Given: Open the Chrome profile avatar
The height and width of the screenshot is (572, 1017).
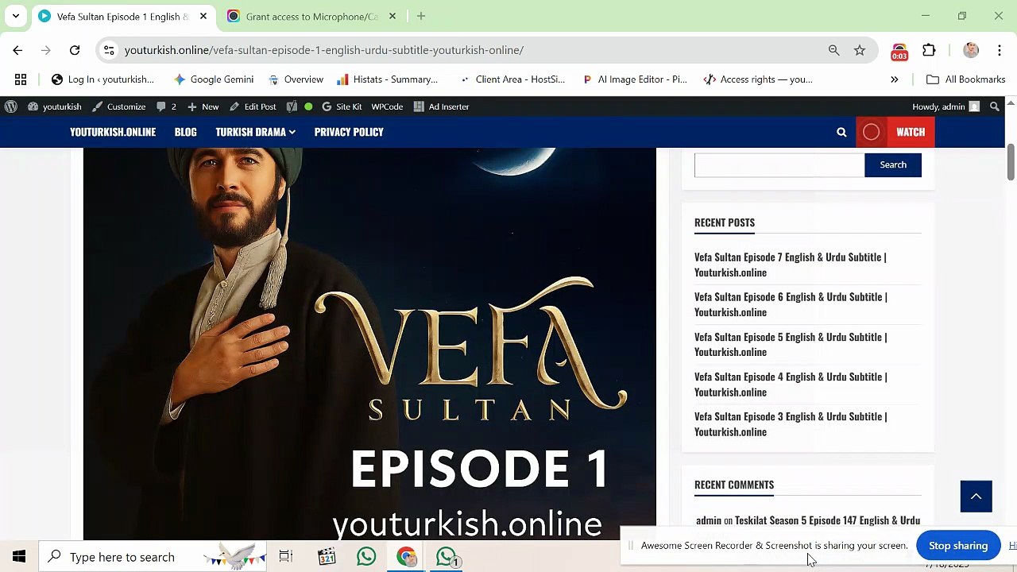Looking at the screenshot, I should coord(971,50).
